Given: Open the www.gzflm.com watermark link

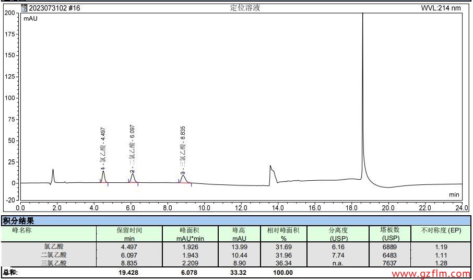Looking at the screenshot, I should pos(431,274).
